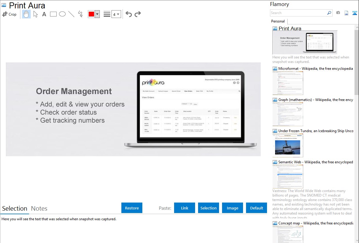The image size is (359, 243).
Task: Click the selected-text placeholder in Selection pane
Action: [x=59, y=219]
